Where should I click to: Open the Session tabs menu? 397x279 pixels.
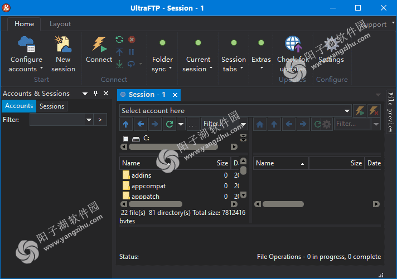tap(234, 56)
